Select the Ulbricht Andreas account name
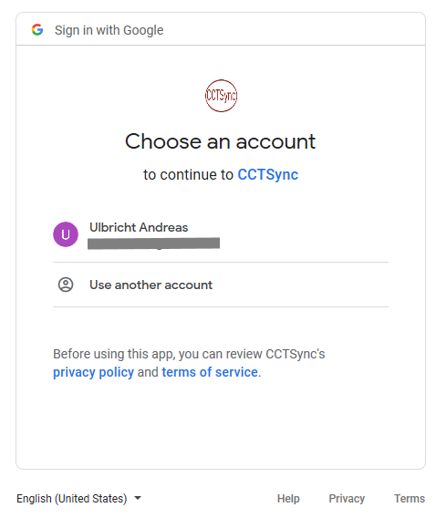This screenshot has height=518, width=447. pyautogui.click(x=139, y=227)
